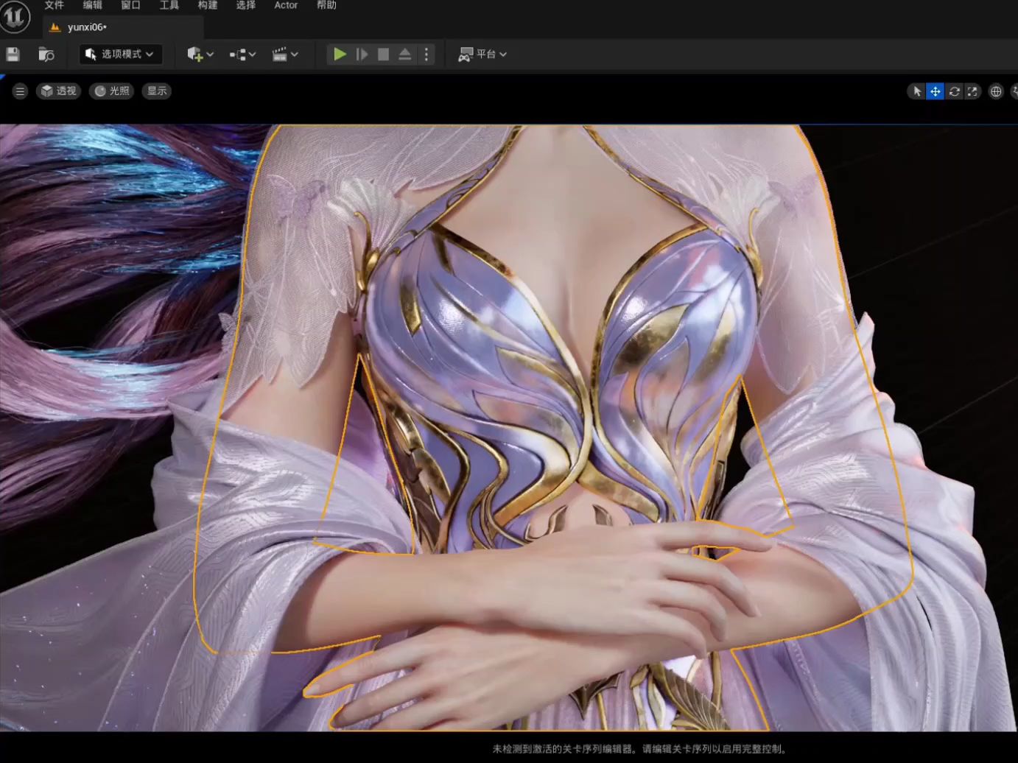The image size is (1018, 763).
Task: Toggle world/local coordinate globe icon
Action: (996, 91)
